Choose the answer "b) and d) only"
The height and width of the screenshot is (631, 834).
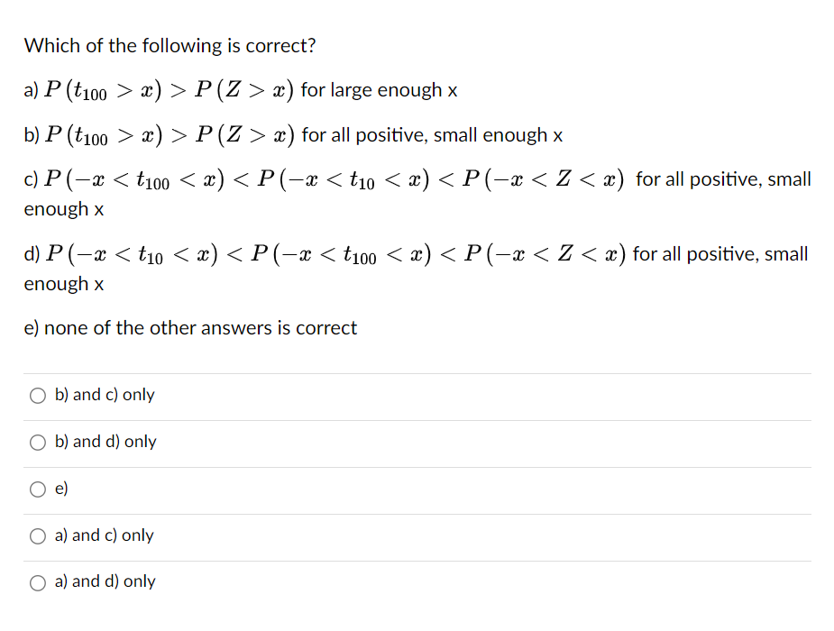(105, 441)
